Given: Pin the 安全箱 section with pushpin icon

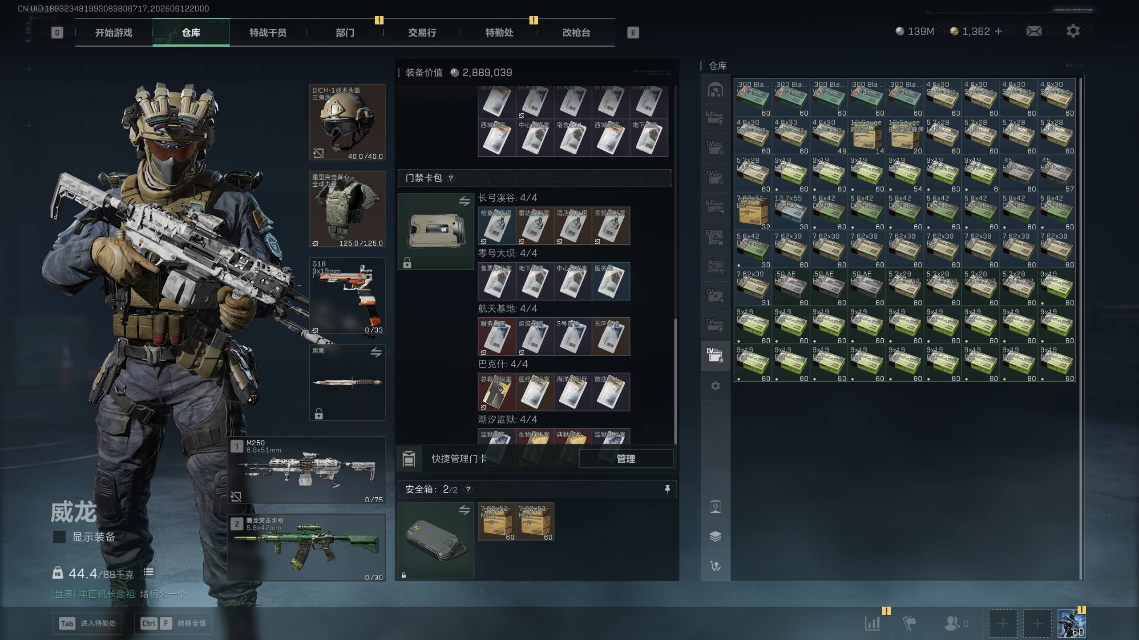Looking at the screenshot, I should [667, 489].
